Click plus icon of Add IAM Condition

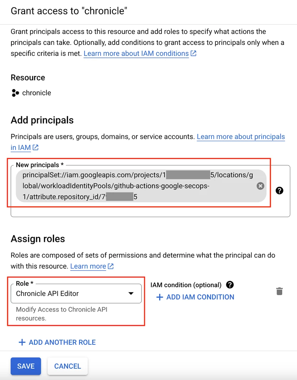160,297
